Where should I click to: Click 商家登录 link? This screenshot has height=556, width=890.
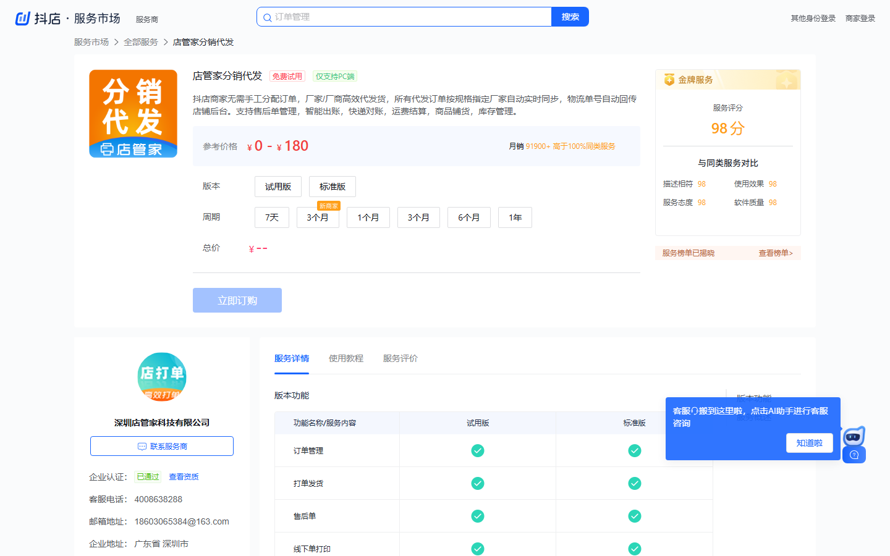(x=860, y=19)
